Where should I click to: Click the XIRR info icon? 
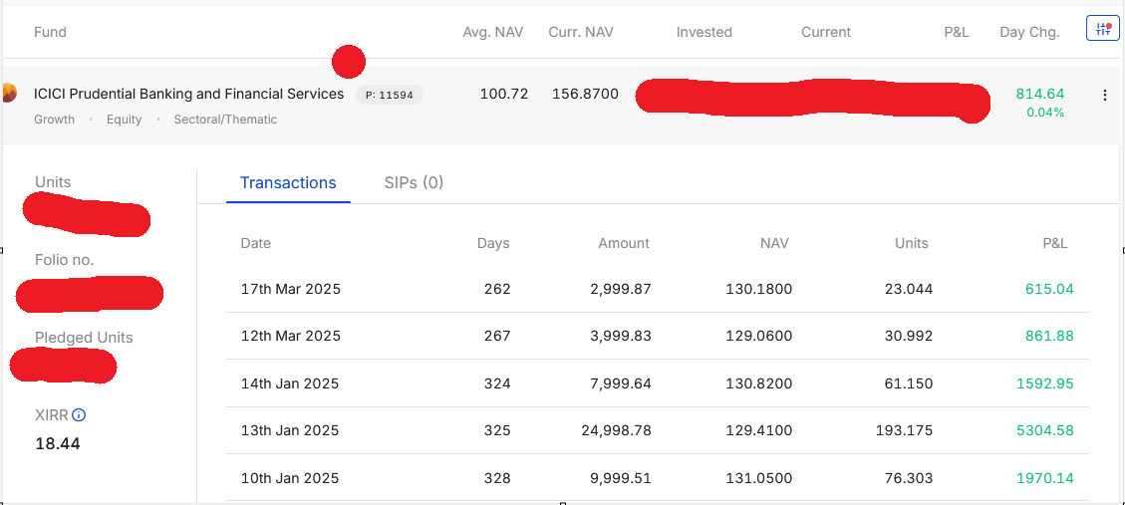tap(79, 415)
